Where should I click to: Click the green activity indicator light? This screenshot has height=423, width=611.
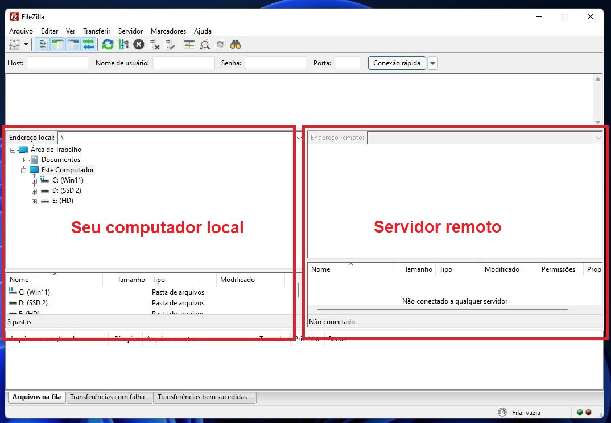pos(580,412)
